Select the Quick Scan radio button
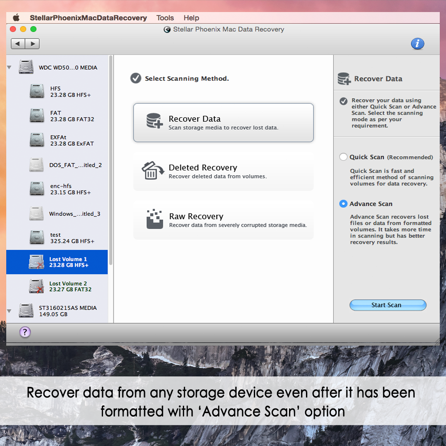This screenshot has width=446, height=446. point(343,157)
